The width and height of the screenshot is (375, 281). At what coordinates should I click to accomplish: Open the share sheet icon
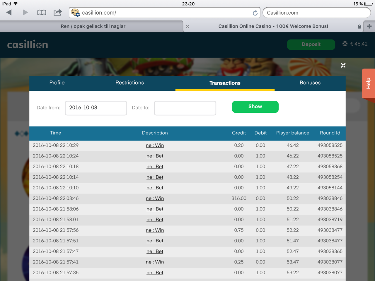(58, 12)
